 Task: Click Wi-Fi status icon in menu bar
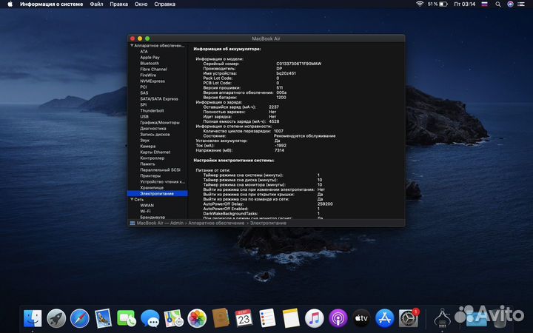coord(420,4)
